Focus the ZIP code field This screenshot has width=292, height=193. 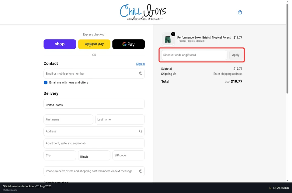(x=128, y=155)
